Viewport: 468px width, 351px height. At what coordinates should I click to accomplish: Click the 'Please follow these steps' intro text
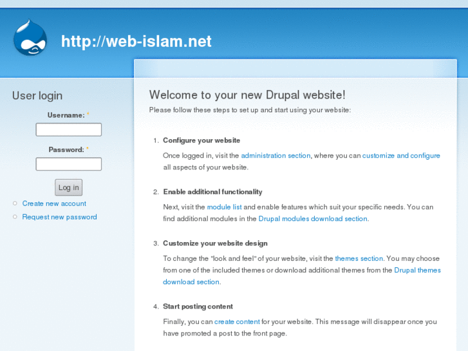point(250,110)
